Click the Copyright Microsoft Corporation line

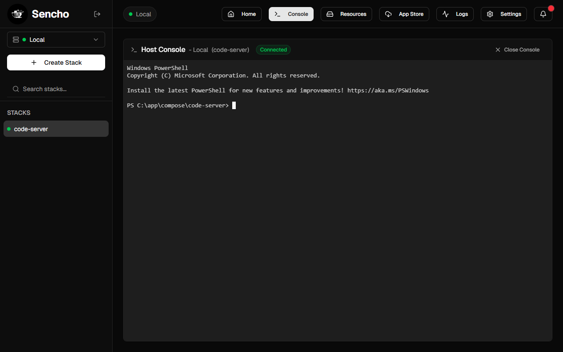[x=223, y=76]
